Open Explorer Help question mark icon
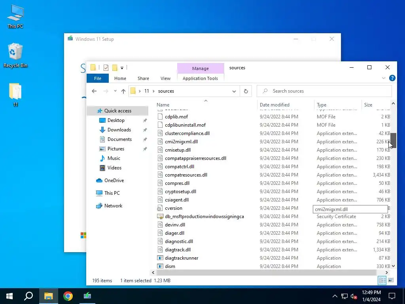This screenshot has width=405, height=304. [x=392, y=78]
